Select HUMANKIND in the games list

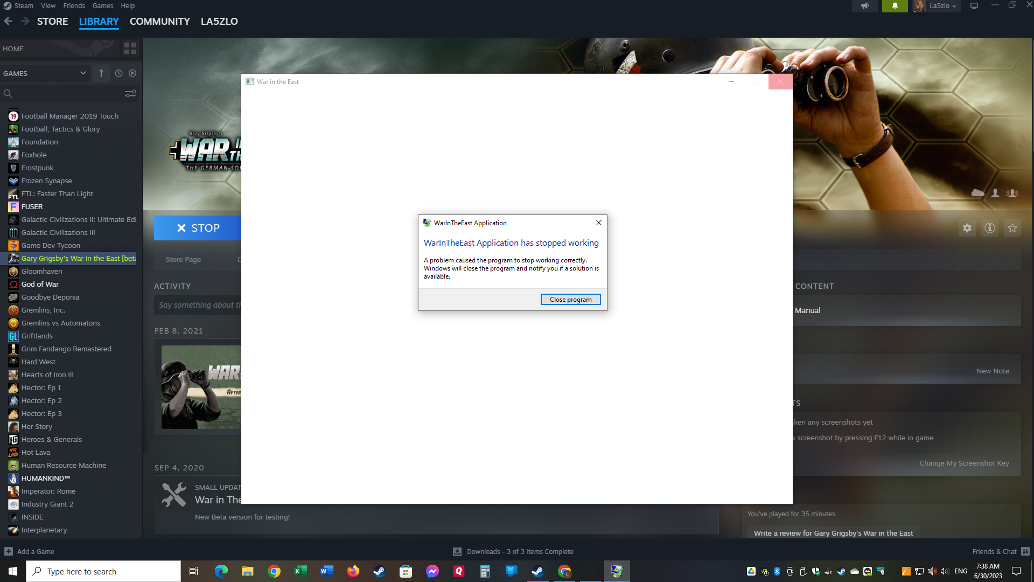click(x=46, y=479)
